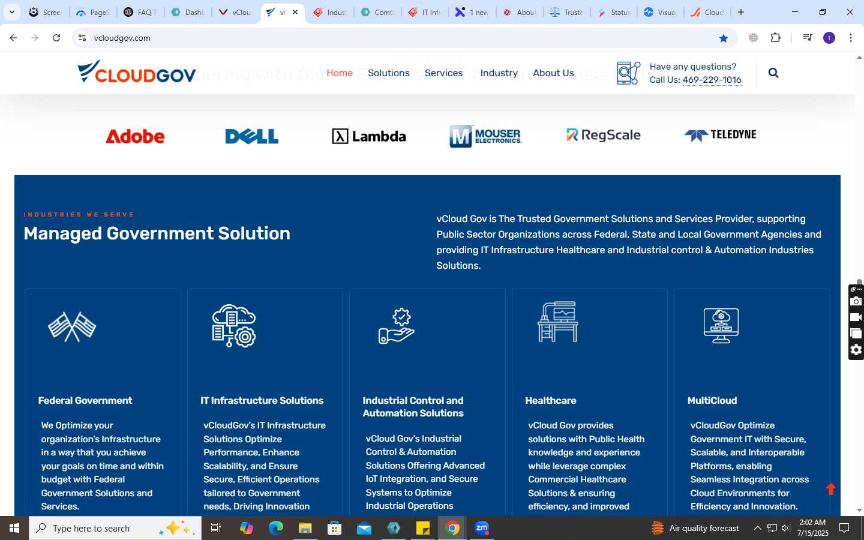Switch to the Status browser tab
Screen dimensions: 864x540
click(614, 12)
